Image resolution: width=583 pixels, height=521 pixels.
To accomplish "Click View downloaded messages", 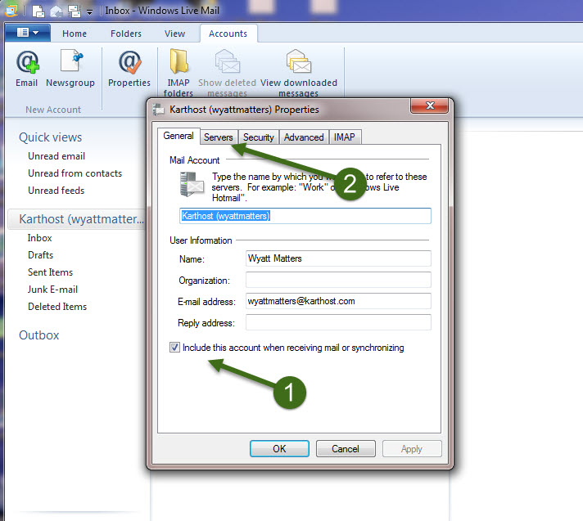I will coord(299,73).
